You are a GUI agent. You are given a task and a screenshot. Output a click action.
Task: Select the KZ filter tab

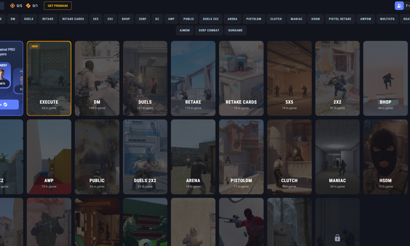157,19
